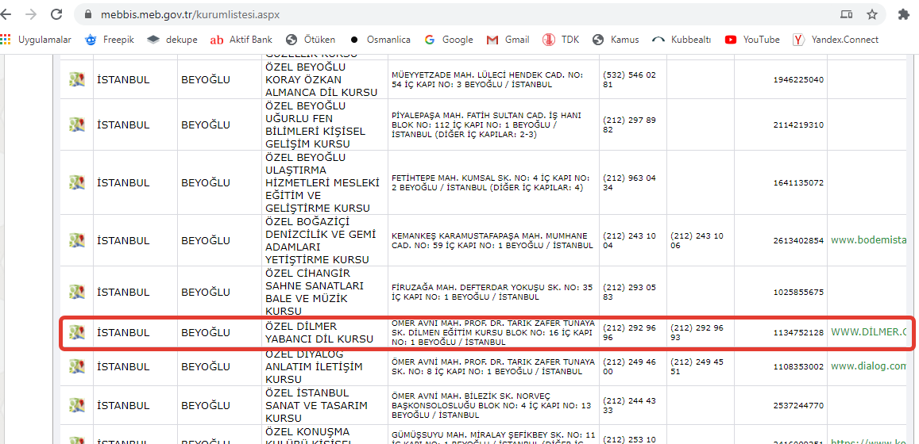Click institution code 1946225040
The height and width of the screenshot is (444, 919).
pos(798,79)
